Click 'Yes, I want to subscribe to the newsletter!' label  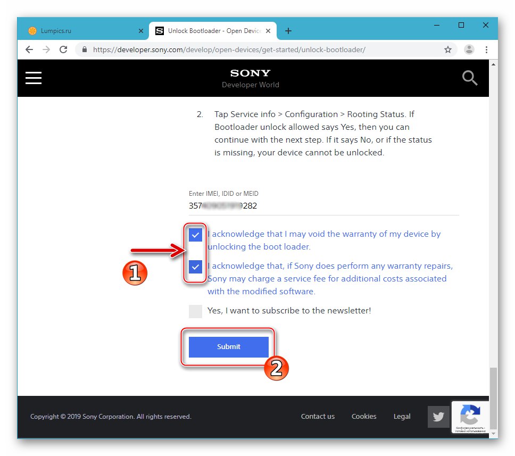pos(289,311)
